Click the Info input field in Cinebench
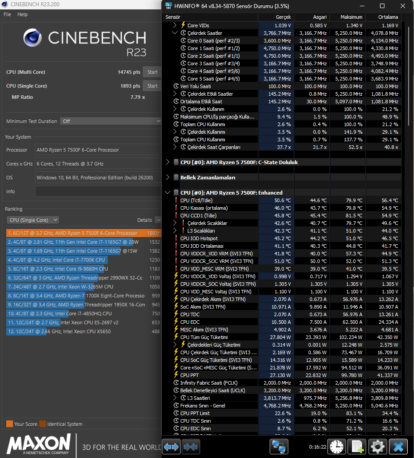414x458 pixels. click(x=98, y=191)
